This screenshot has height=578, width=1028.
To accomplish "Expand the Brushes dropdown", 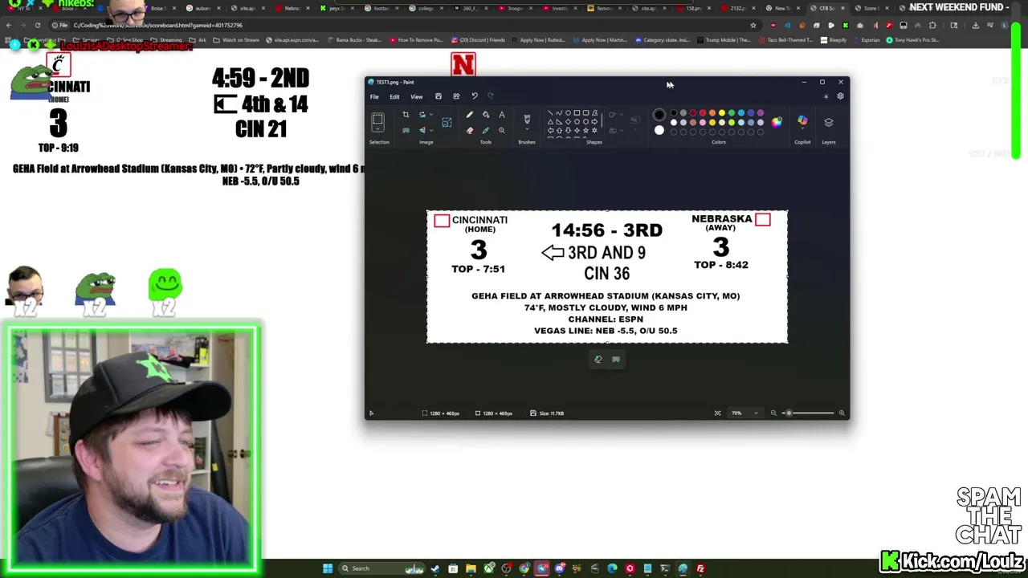I will tap(527, 131).
